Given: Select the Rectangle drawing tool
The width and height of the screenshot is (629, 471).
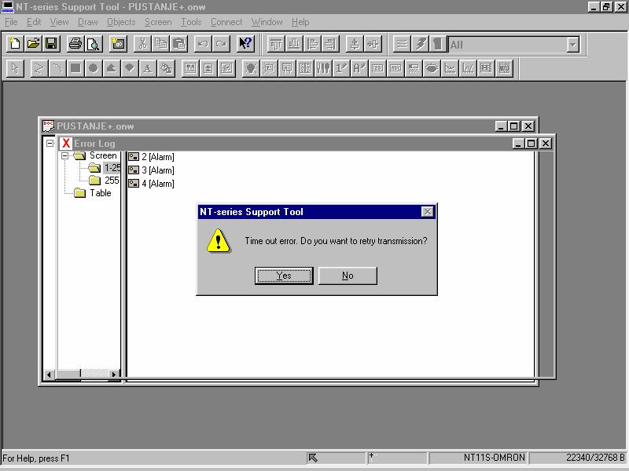Looking at the screenshot, I should click(x=75, y=68).
